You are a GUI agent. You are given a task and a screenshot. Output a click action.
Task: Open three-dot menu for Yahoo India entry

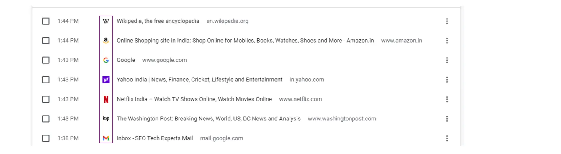point(447,80)
